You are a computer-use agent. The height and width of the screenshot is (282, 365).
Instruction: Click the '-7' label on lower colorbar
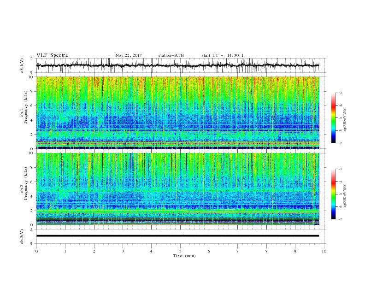(340, 219)
